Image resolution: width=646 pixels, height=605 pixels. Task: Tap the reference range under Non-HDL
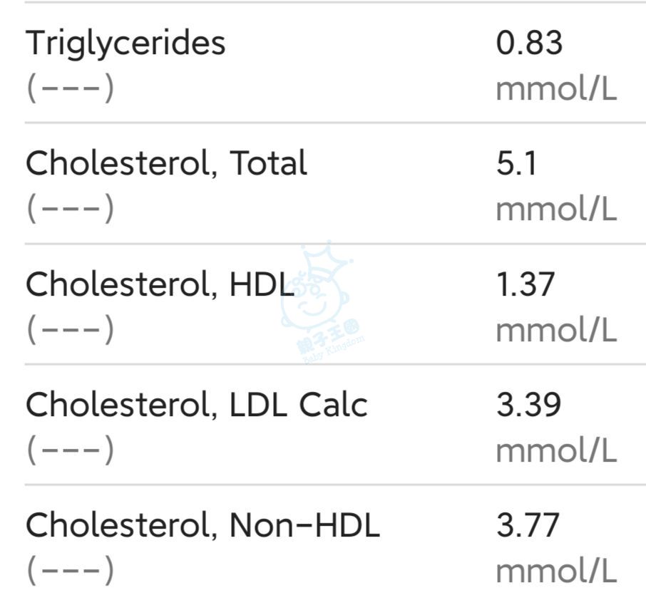click(x=70, y=570)
